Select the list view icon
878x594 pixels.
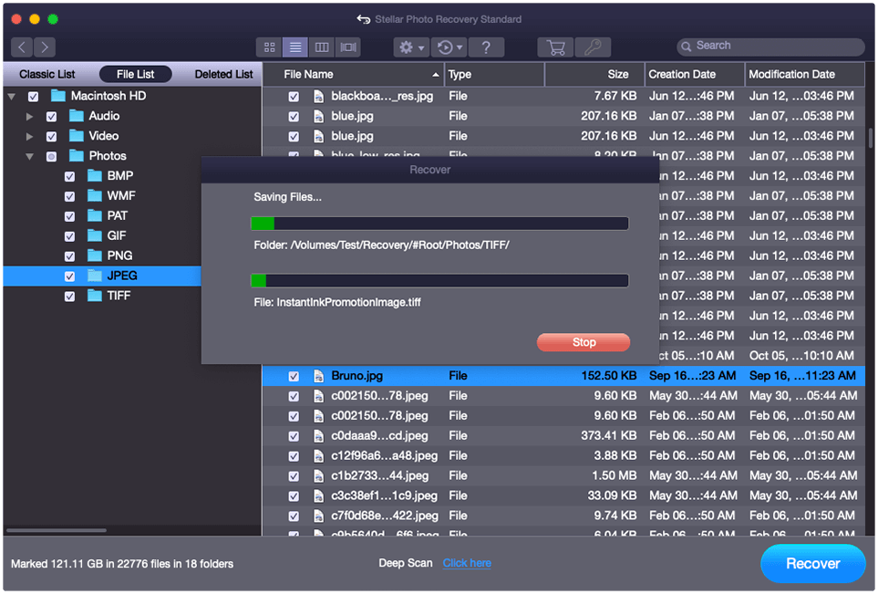pos(295,47)
